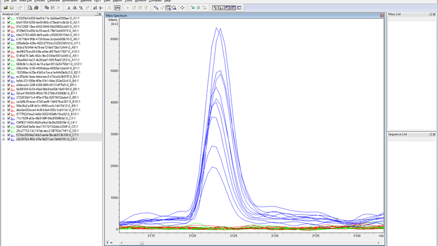The width and height of the screenshot is (438, 246).
Task: Open the Compass menu
Action: pos(155,1)
